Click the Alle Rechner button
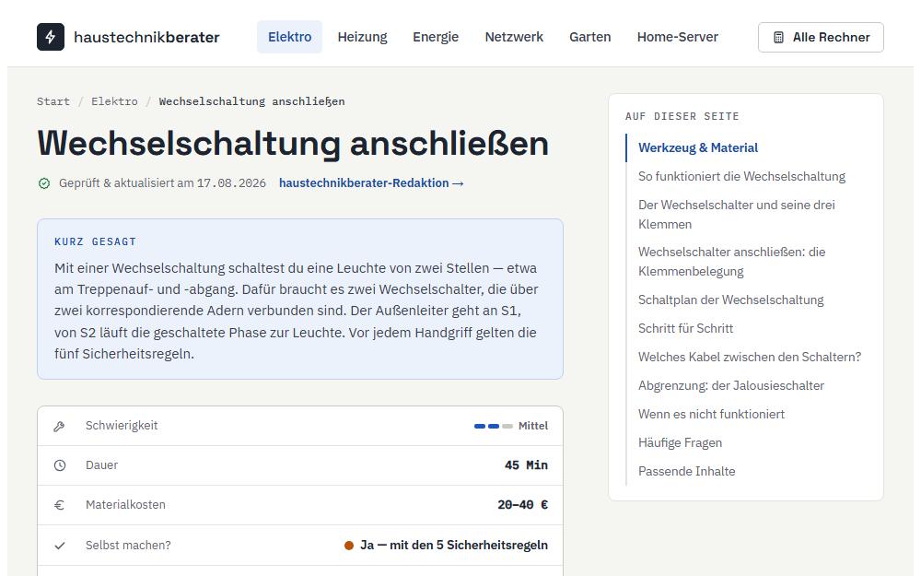921x576 pixels. coord(821,38)
